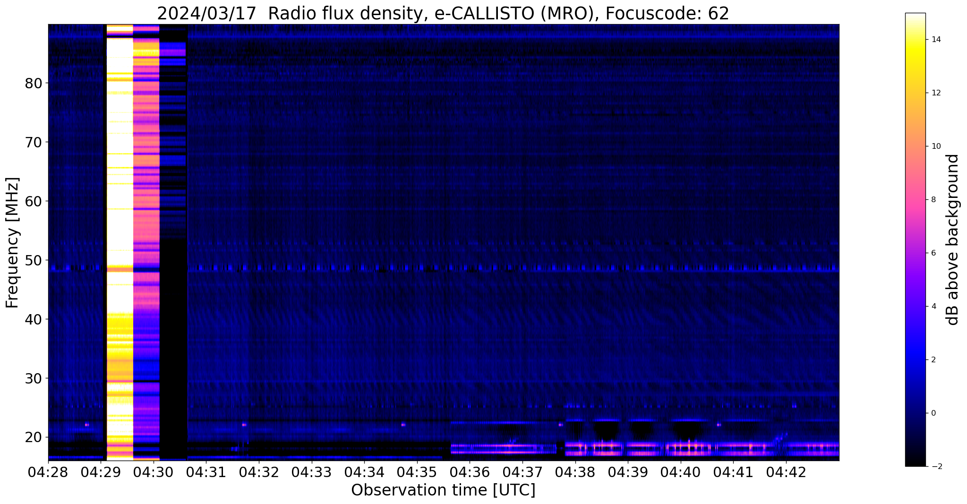Click the 04:33 time tick label

pyautogui.click(x=312, y=472)
